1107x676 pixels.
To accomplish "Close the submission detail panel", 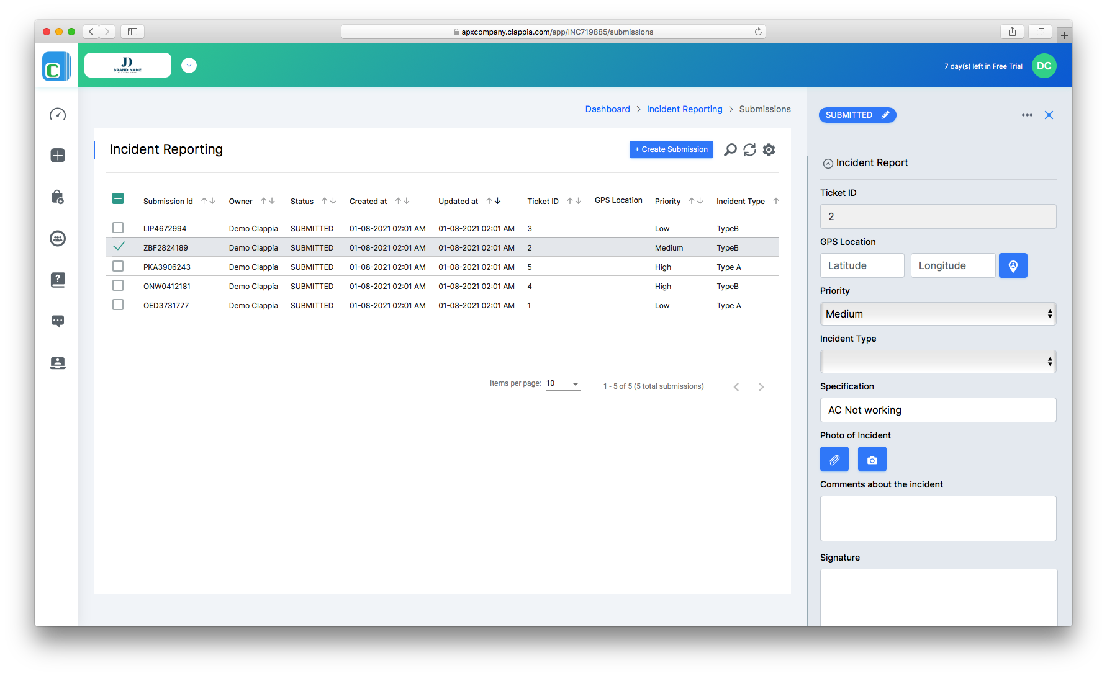I will tap(1049, 115).
